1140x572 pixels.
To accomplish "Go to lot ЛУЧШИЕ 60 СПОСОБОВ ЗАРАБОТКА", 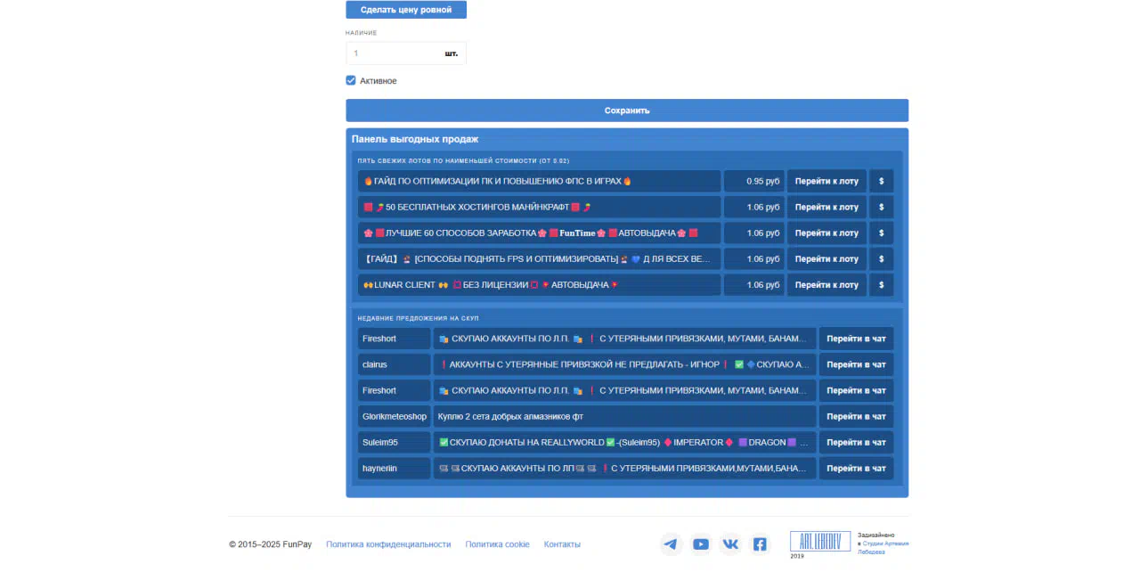I will pos(826,233).
